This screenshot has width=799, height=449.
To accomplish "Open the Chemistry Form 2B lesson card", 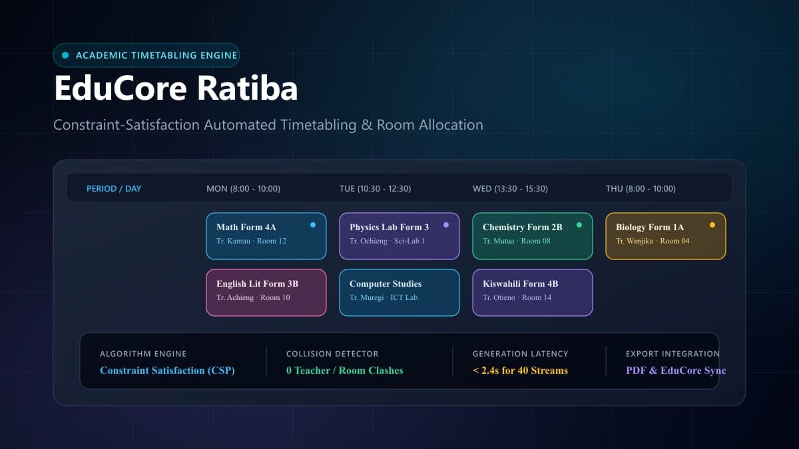I will pyautogui.click(x=533, y=236).
